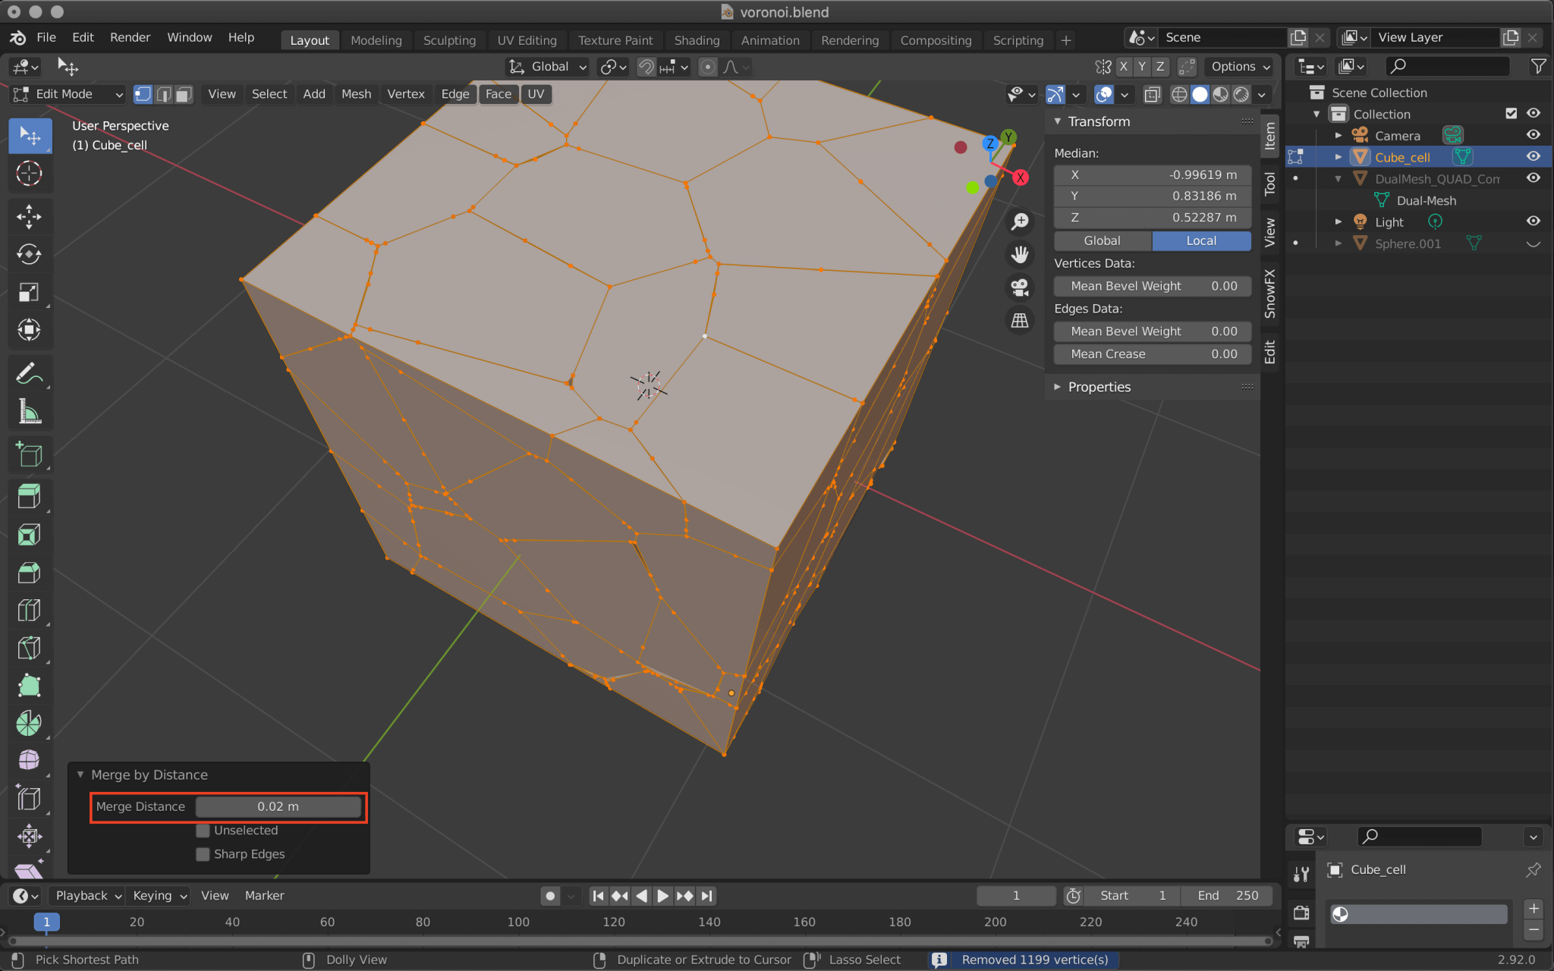Screen dimensions: 1554x971
Task: Select the Measure tool
Action: [x=30, y=411]
